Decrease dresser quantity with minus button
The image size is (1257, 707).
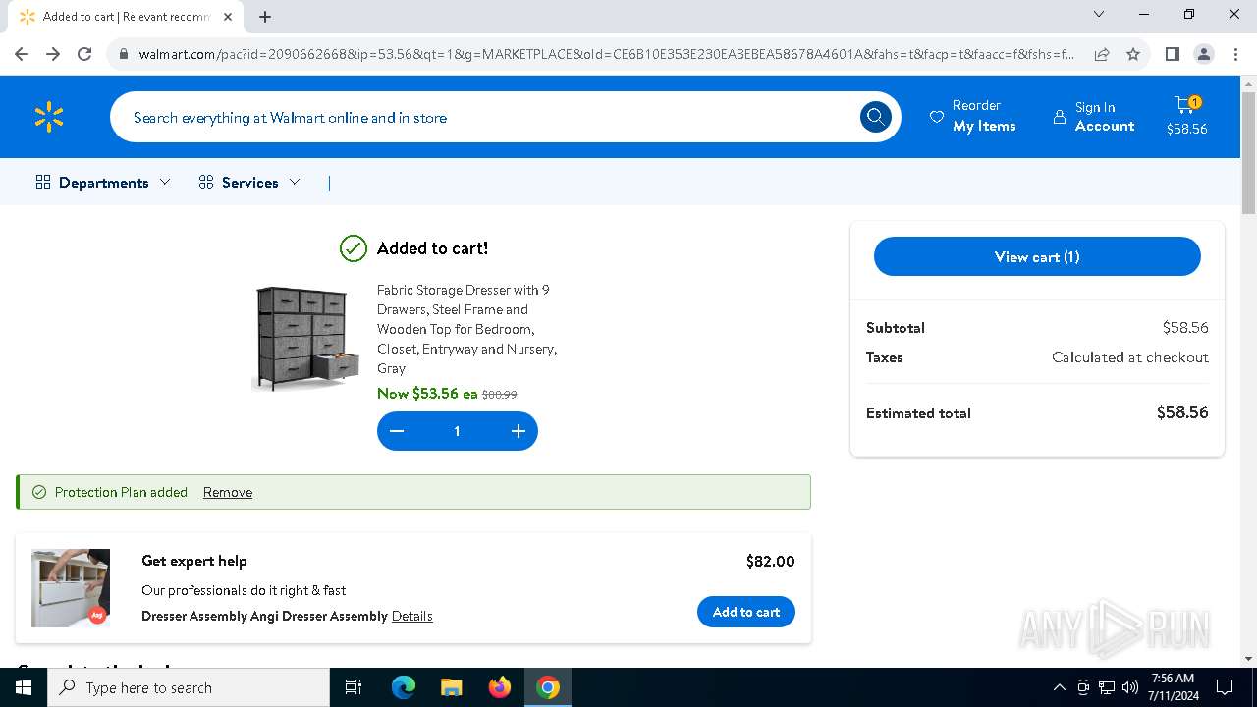click(x=397, y=431)
